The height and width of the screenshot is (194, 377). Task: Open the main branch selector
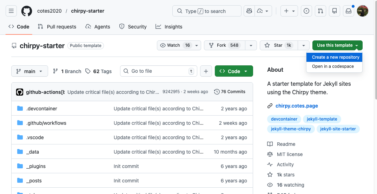coord(29,71)
